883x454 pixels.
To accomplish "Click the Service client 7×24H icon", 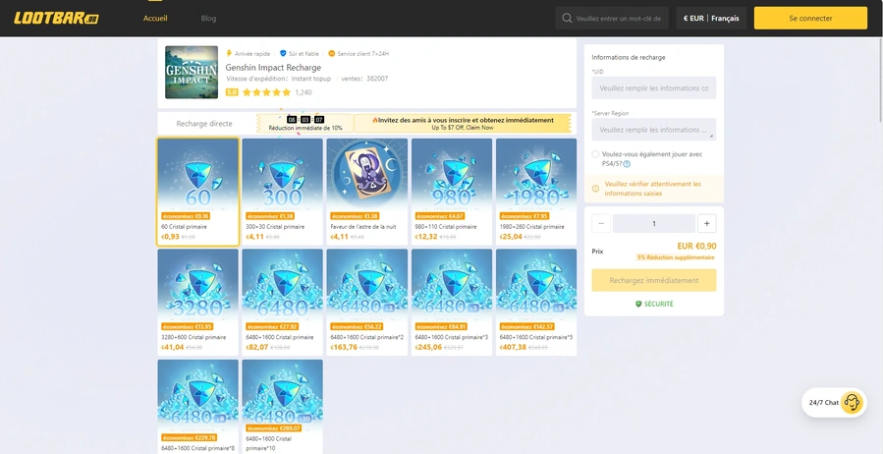I will 331,53.
